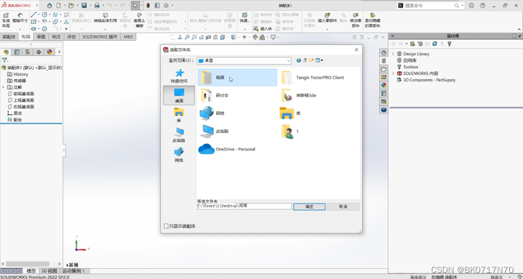The height and width of the screenshot is (279, 523).
Task: Click the 移动零部件 move component tool
Action: (x=356, y=20)
